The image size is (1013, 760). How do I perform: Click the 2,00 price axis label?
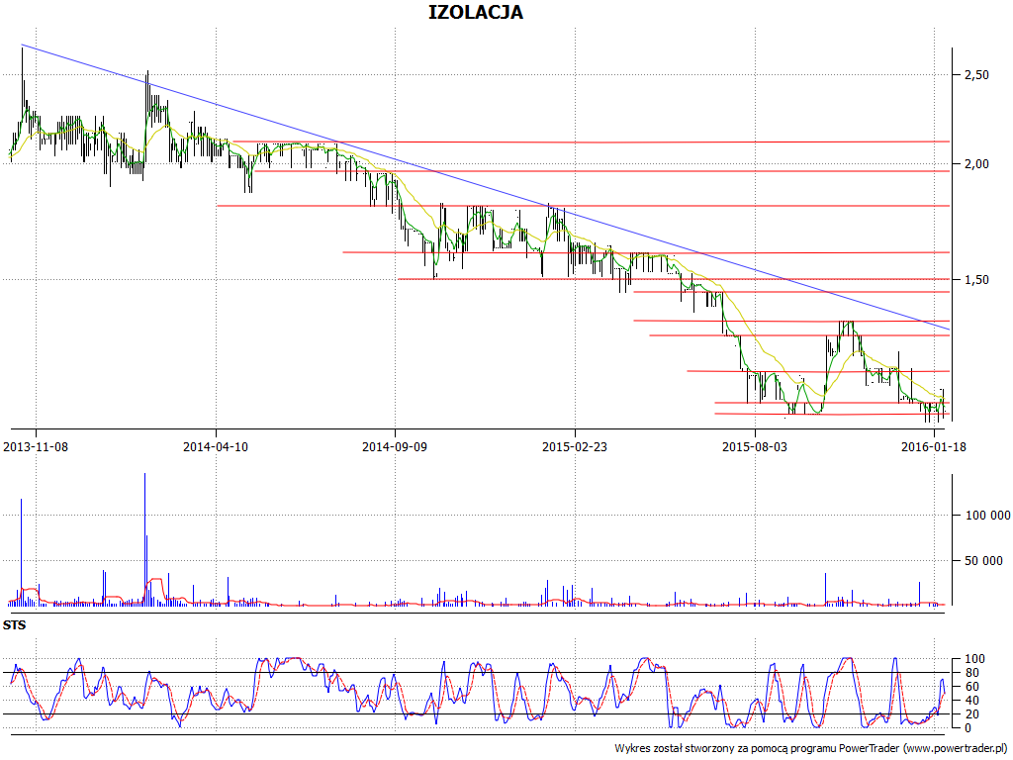[976, 164]
